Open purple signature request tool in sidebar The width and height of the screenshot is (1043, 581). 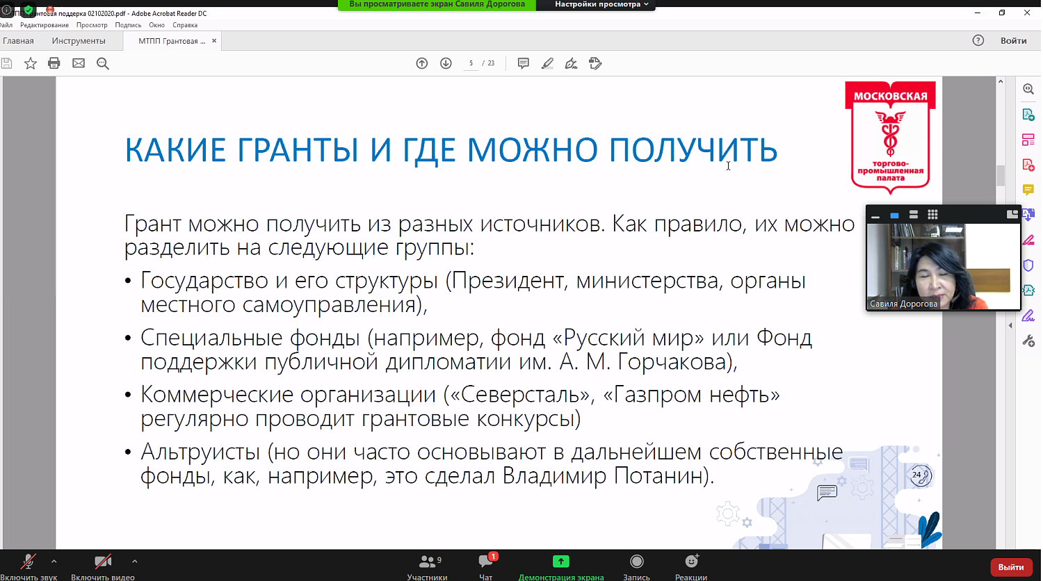coord(1028,316)
